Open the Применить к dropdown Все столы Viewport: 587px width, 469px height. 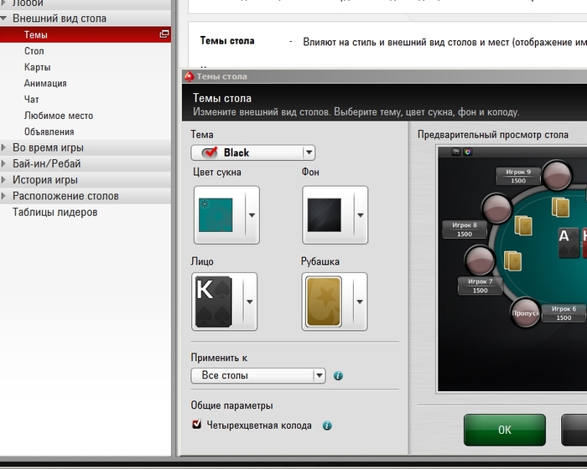[x=258, y=375]
